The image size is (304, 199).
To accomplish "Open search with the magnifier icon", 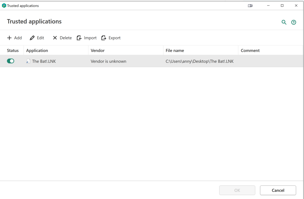I will tap(284, 22).
